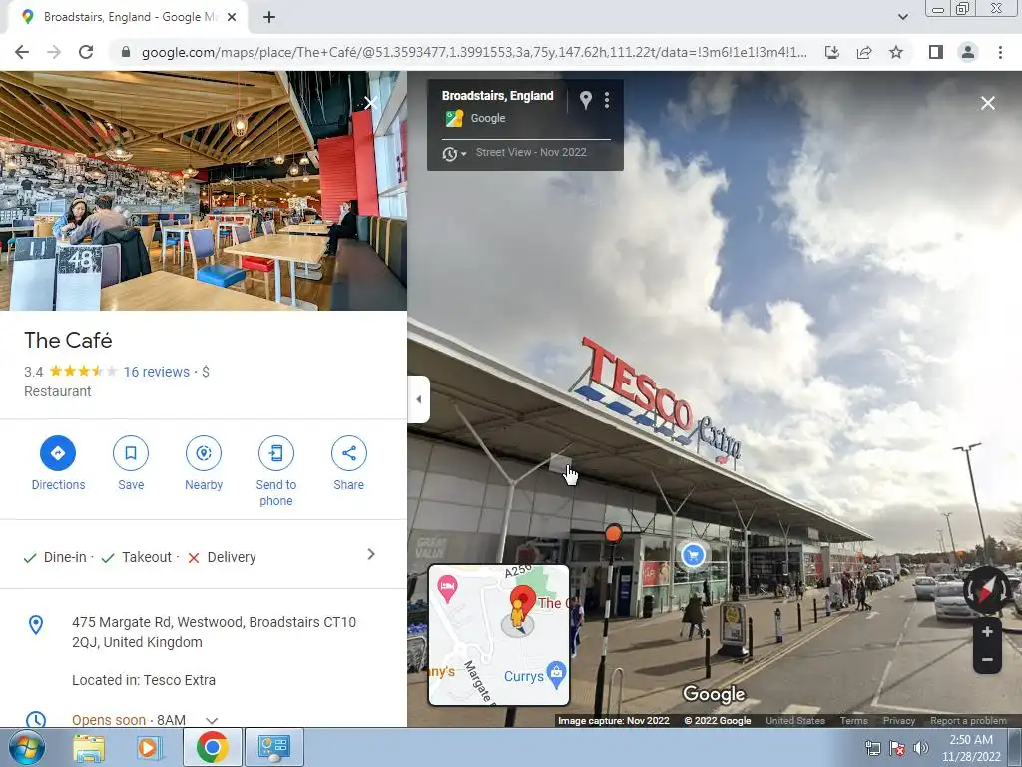The image size is (1022, 767).
Task: Share this place via Share icon
Action: pos(348,453)
